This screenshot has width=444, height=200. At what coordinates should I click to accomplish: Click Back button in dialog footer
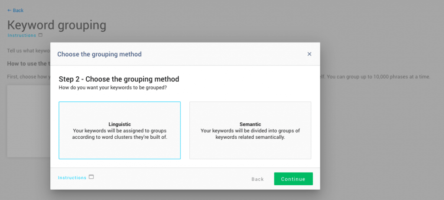(258, 179)
